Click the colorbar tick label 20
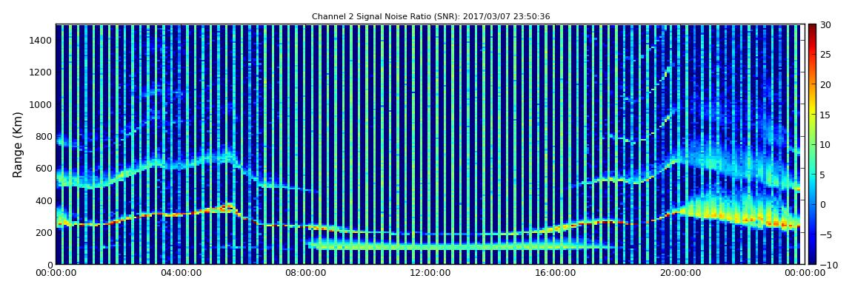Viewport: 852px width, 301px height. click(x=826, y=84)
